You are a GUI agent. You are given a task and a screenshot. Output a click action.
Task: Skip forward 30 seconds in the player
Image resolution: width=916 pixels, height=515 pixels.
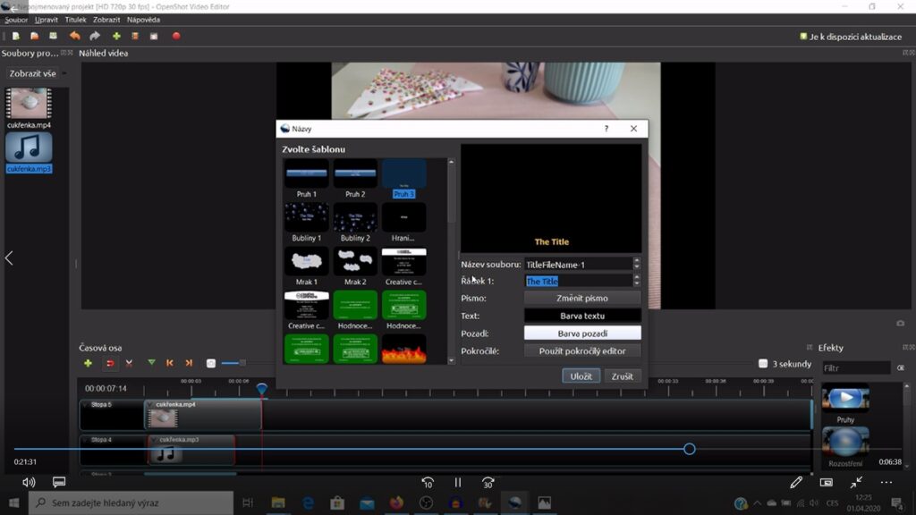(x=488, y=483)
